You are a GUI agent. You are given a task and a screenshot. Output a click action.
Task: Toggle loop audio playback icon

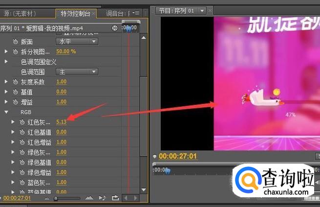[115, 198]
